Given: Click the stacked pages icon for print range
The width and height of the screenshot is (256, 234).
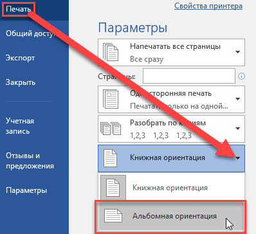Looking at the screenshot, I should pyautogui.click(x=111, y=52).
